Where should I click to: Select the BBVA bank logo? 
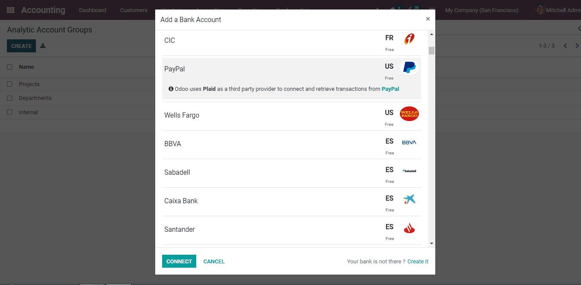pyautogui.click(x=409, y=141)
